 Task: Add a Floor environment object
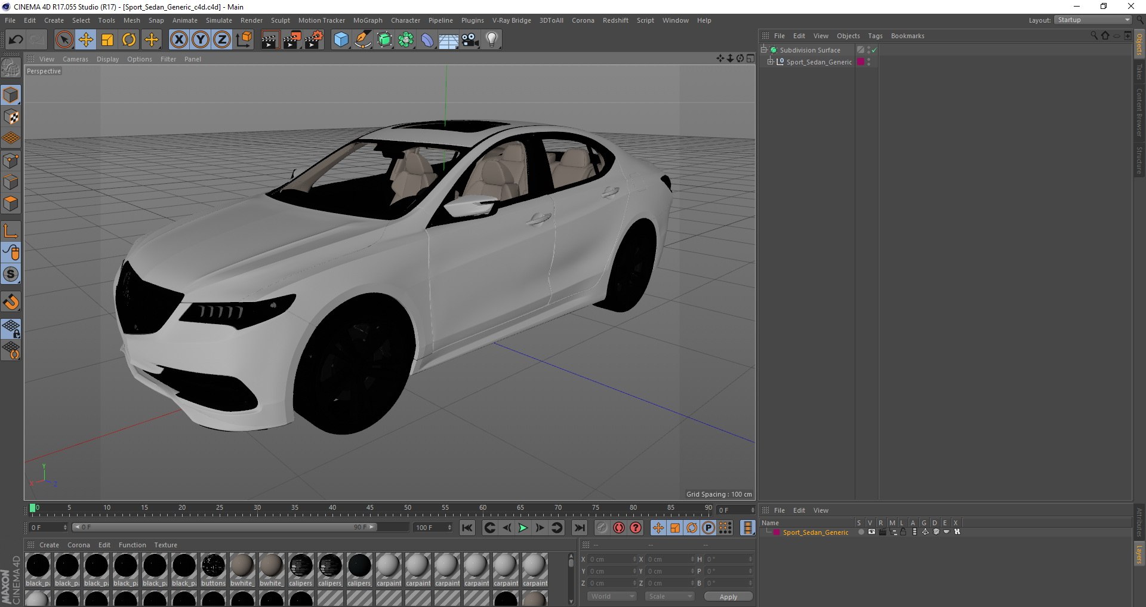pyautogui.click(x=449, y=40)
